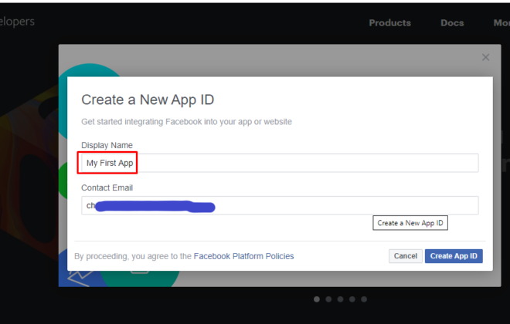Image resolution: width=510 pixels, height=324 pixels.
Task: Click the Contact Email input field
Action: coord(280,205)
